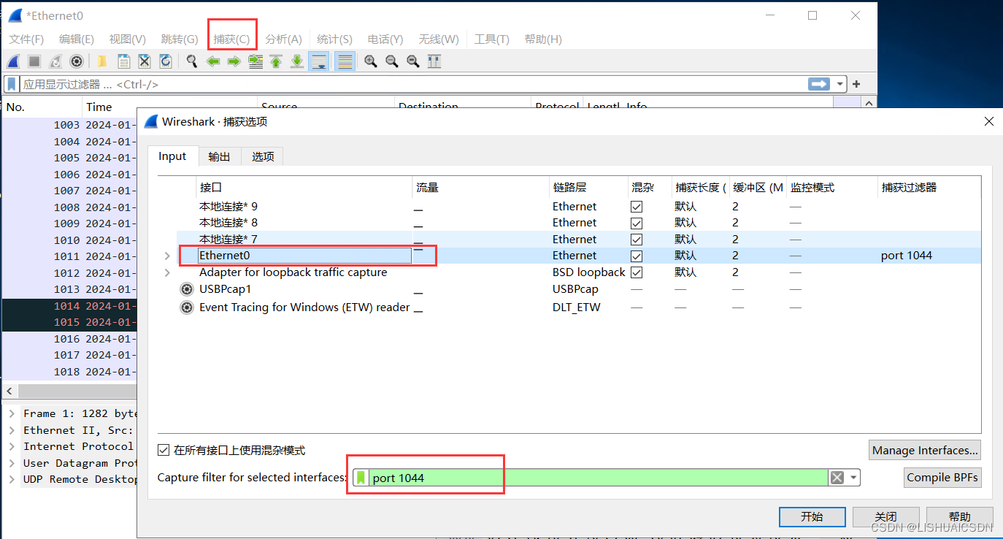Restart the current capture
1003x539 pixels.
tap(55, 61)
